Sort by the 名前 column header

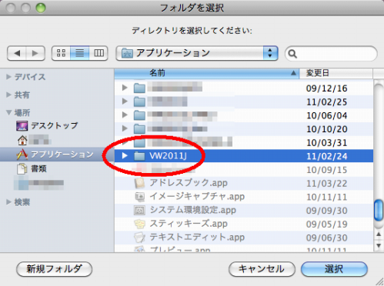point(207,73)
